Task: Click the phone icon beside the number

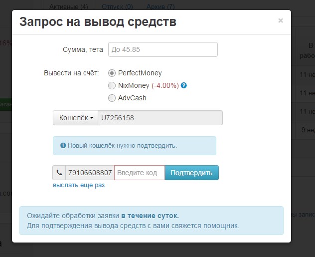Action: pos(59,173)
